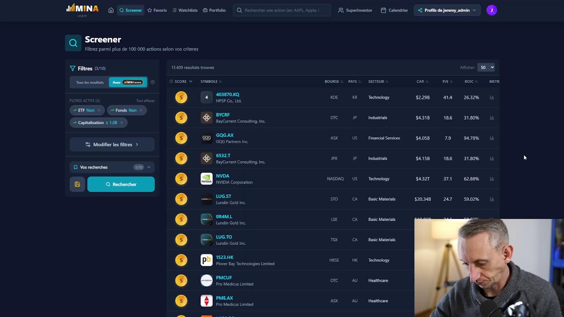The height and width of the screenshot is (317, 564).
Task: Open the Calendrier page
Action: tap(394, 10)
